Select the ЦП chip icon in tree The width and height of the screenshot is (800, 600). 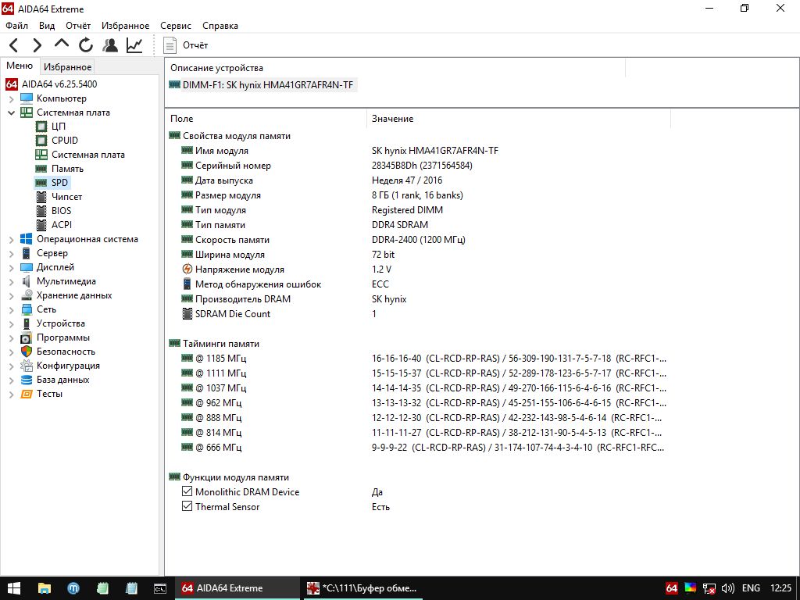pyautogui.click(x=41, y=127)
